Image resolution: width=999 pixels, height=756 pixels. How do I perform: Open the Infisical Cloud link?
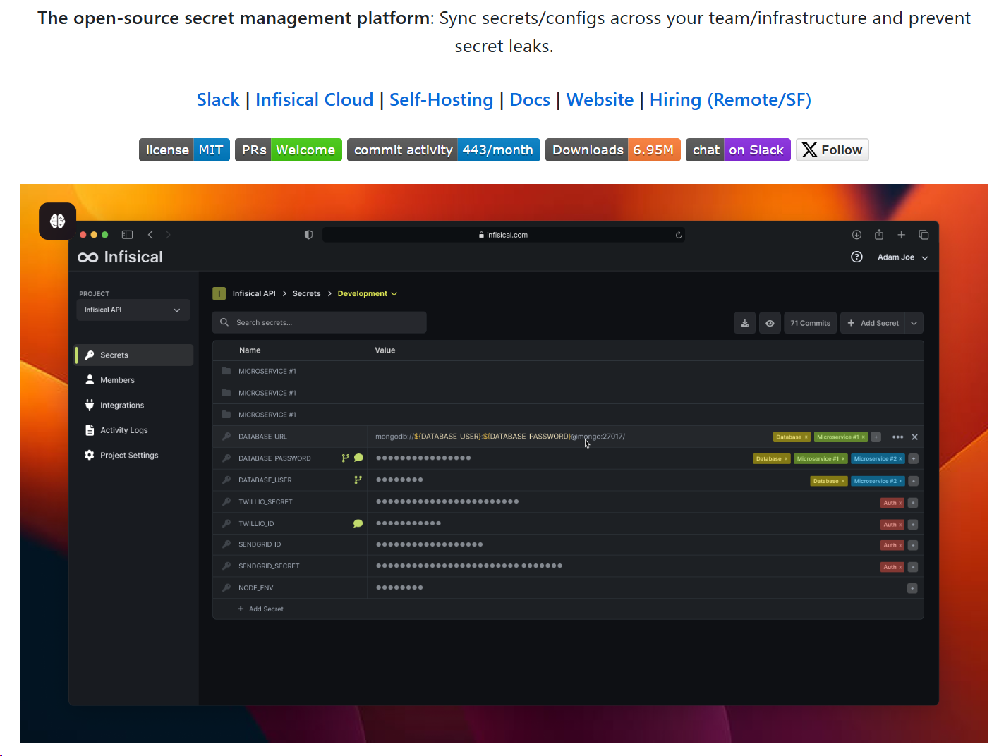tap(314, 99)
